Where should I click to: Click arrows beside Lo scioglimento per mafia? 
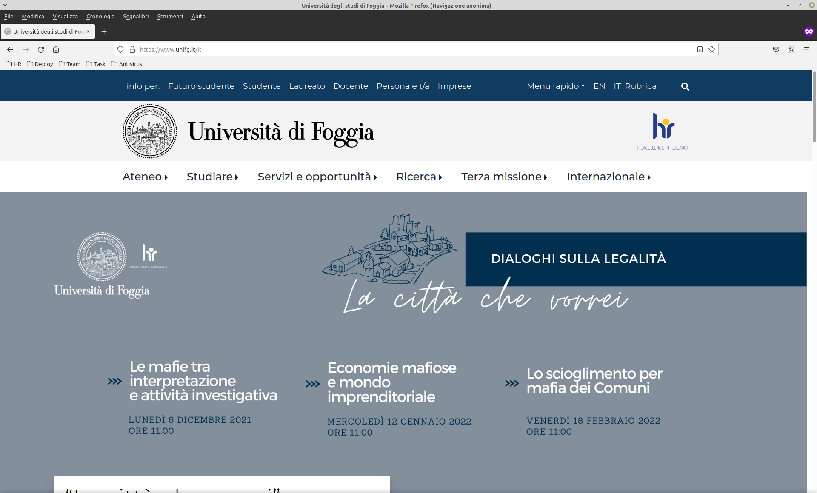(x=512, y=383)
